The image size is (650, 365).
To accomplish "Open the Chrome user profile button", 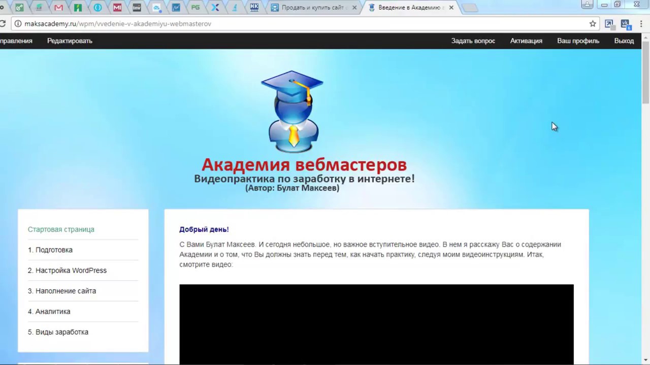I will [x=587, y=5].
